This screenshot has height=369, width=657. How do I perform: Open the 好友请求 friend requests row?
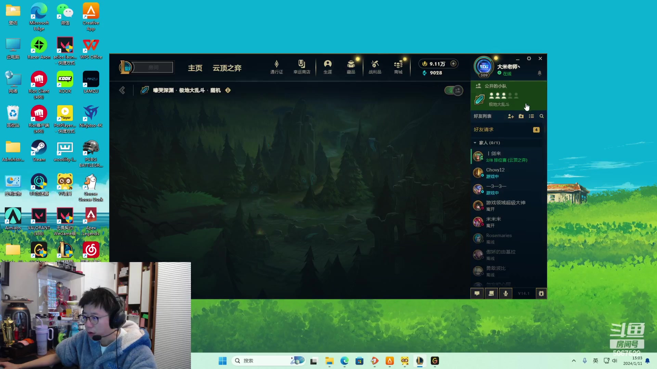click(507, 129)
